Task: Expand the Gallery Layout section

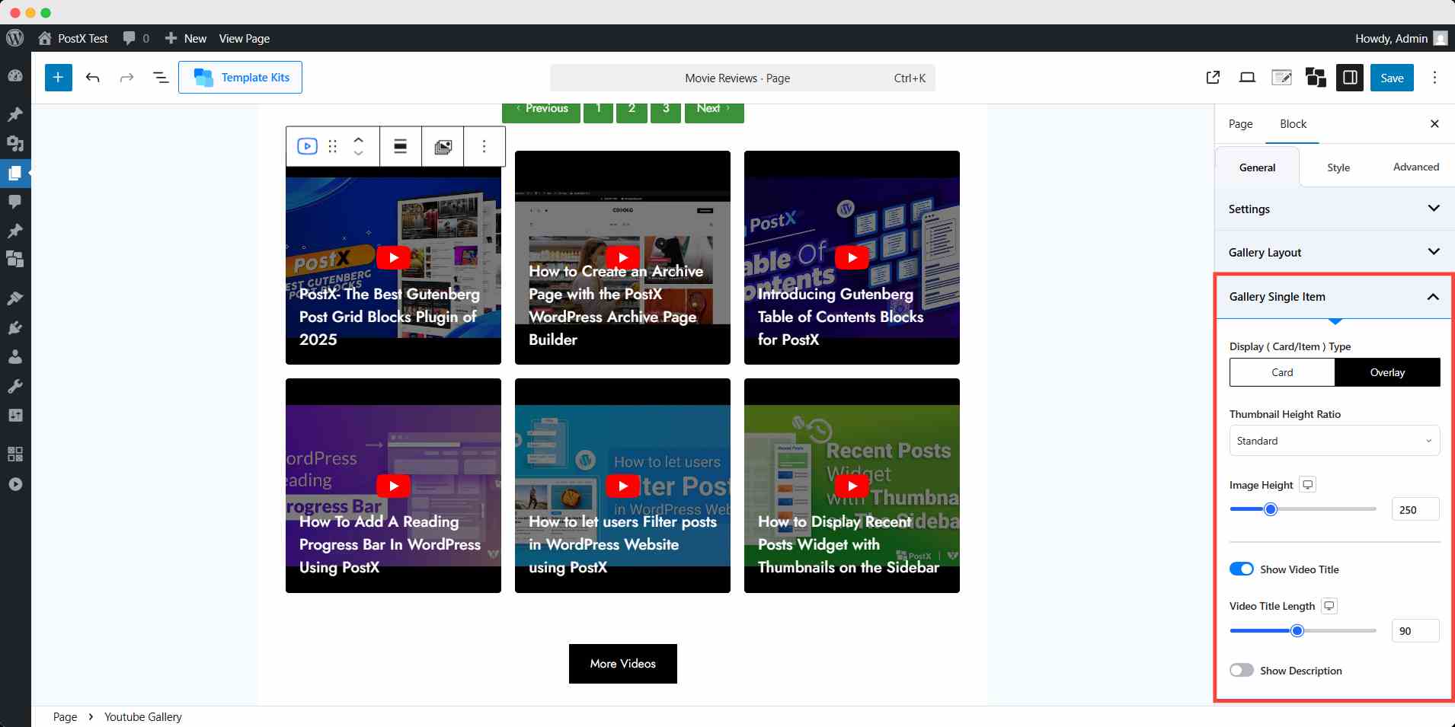Action: pos(1333,253)
